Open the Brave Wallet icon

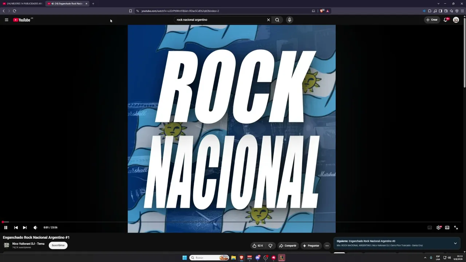pos(446,11)
